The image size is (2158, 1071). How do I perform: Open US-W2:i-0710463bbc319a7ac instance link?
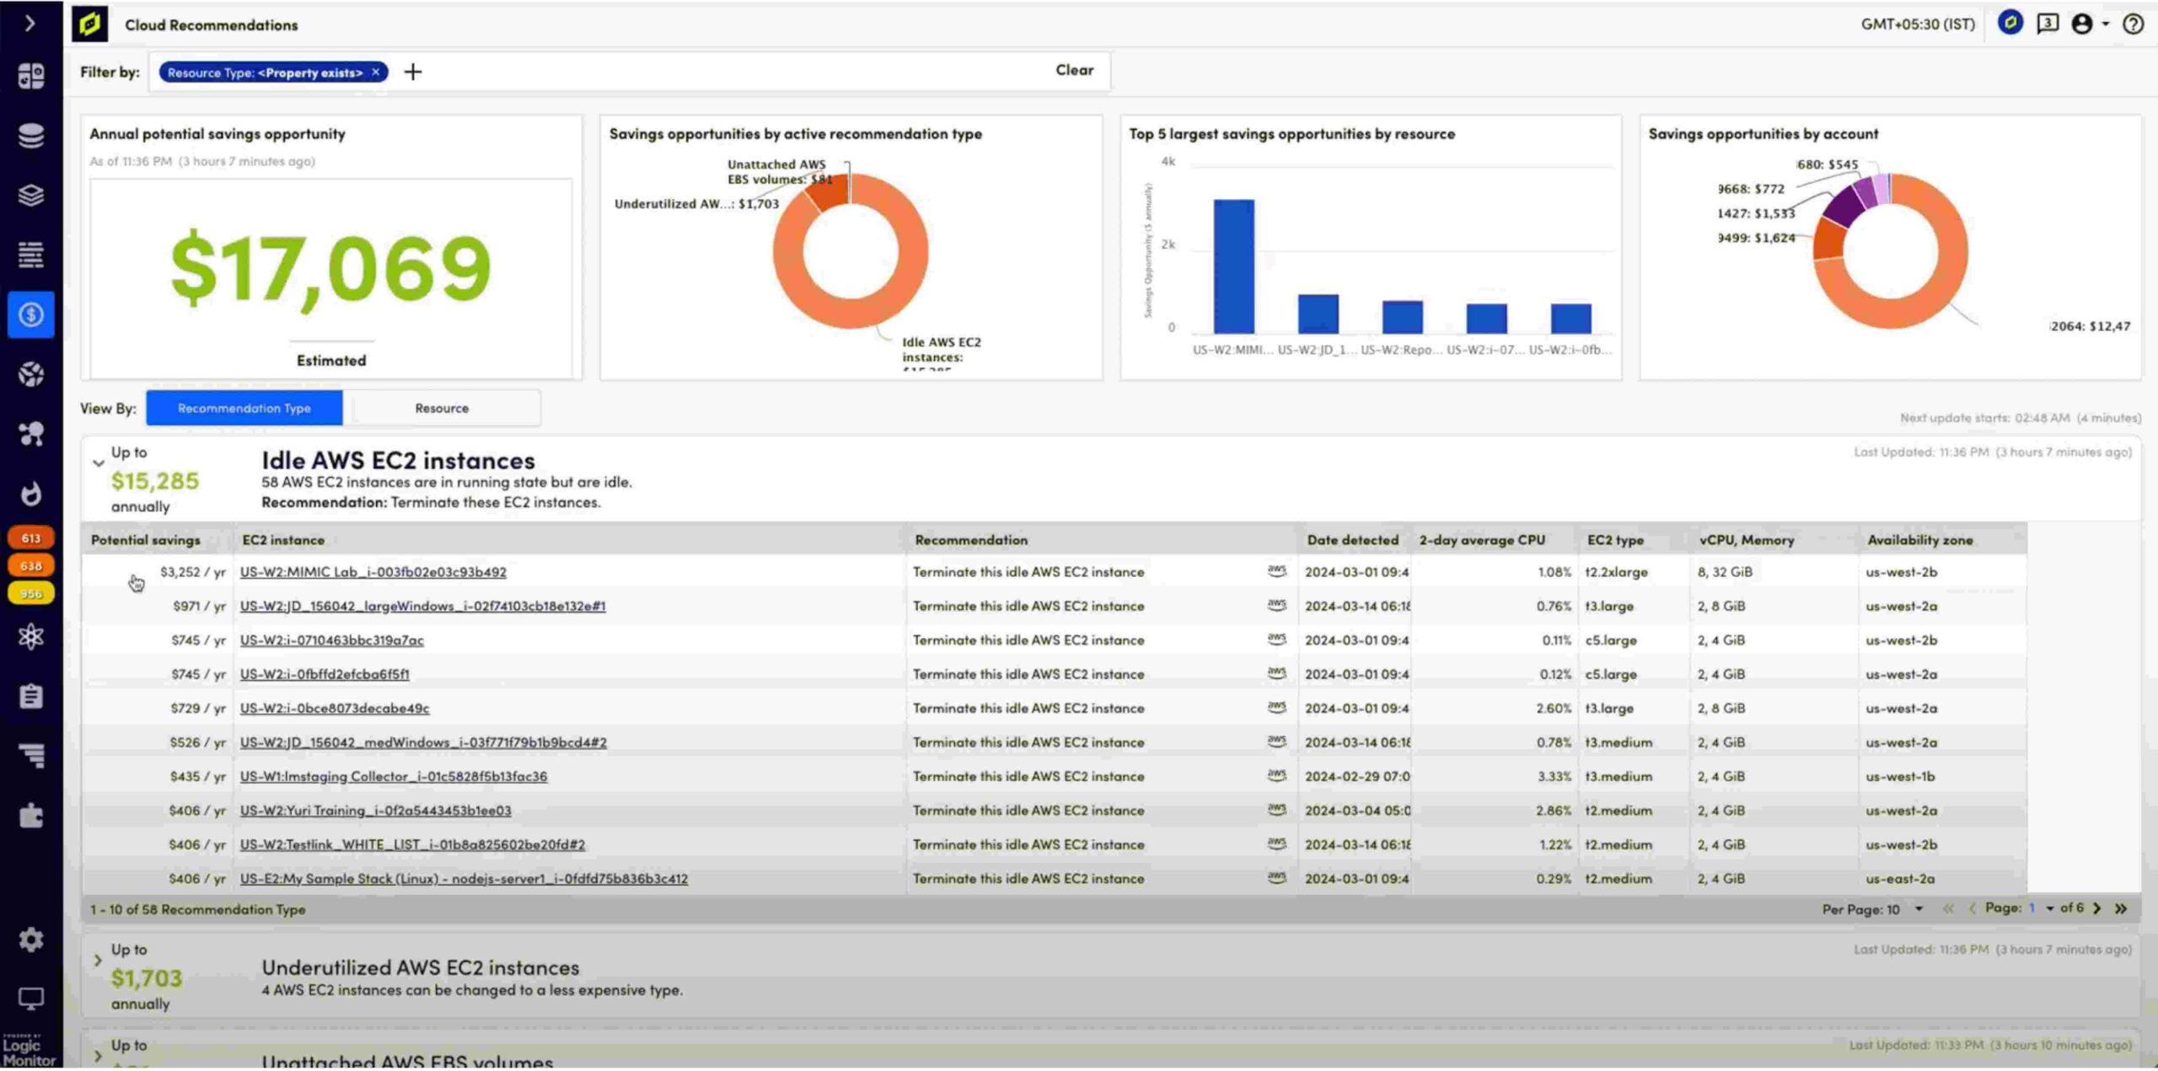pos(331,640)
